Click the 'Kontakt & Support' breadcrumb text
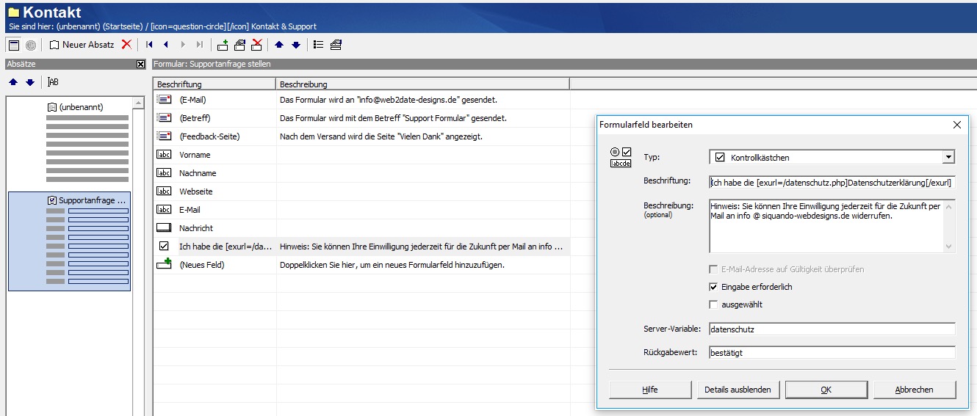The image size is (977, 416). pyautogui.click(x=283, y=26)
